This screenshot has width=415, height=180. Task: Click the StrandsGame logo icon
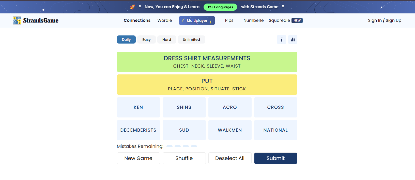[x=17, y=21]
